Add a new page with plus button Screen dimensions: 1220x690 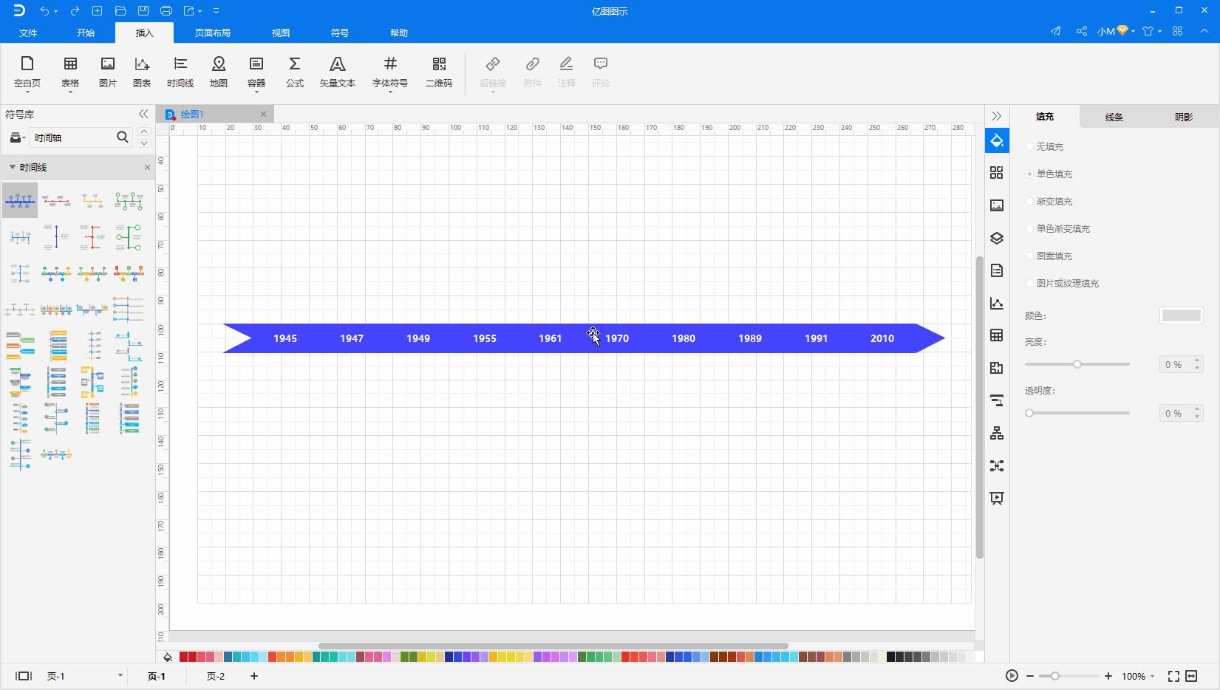pyautogui.click(x=254, y=676)
